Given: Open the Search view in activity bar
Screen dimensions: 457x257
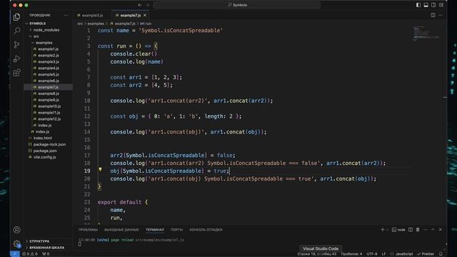Looking at the screenshot, I should pos(16,31).
